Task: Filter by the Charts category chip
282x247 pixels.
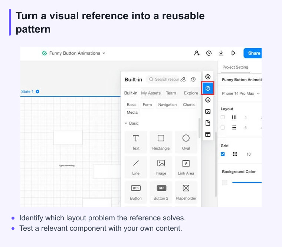Action: click(x=188, y=105)
